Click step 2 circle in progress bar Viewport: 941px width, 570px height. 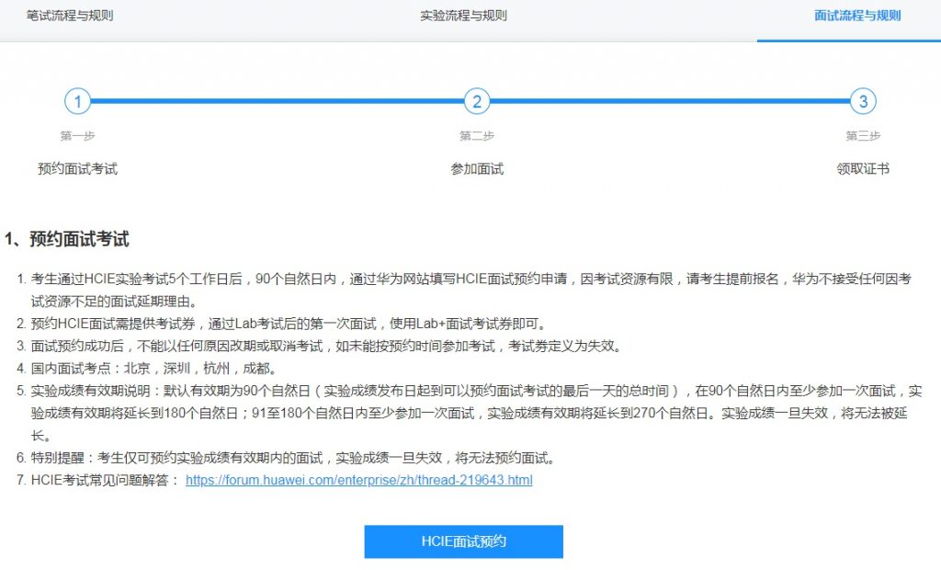coord(477,101)
